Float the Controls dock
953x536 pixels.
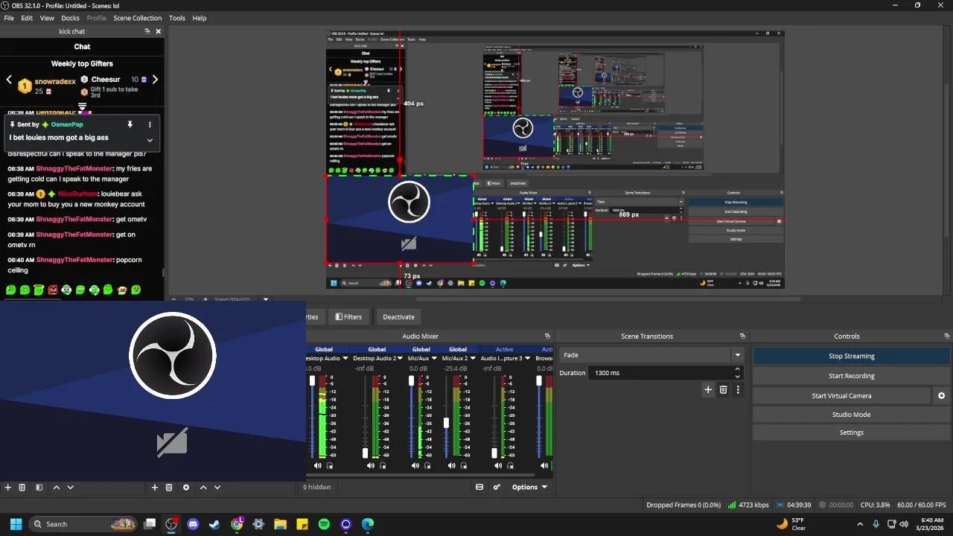click(x=946, y=336)
